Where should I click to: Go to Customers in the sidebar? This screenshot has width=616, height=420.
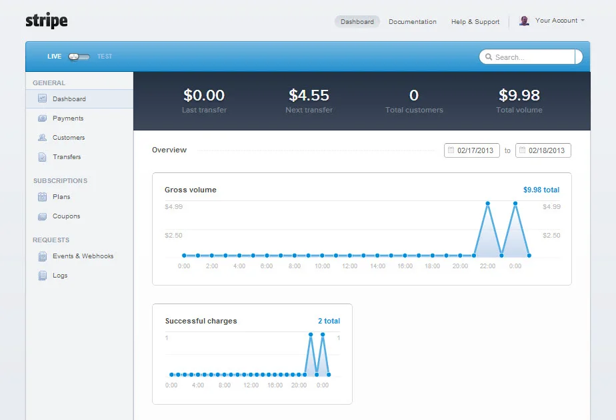69,137
